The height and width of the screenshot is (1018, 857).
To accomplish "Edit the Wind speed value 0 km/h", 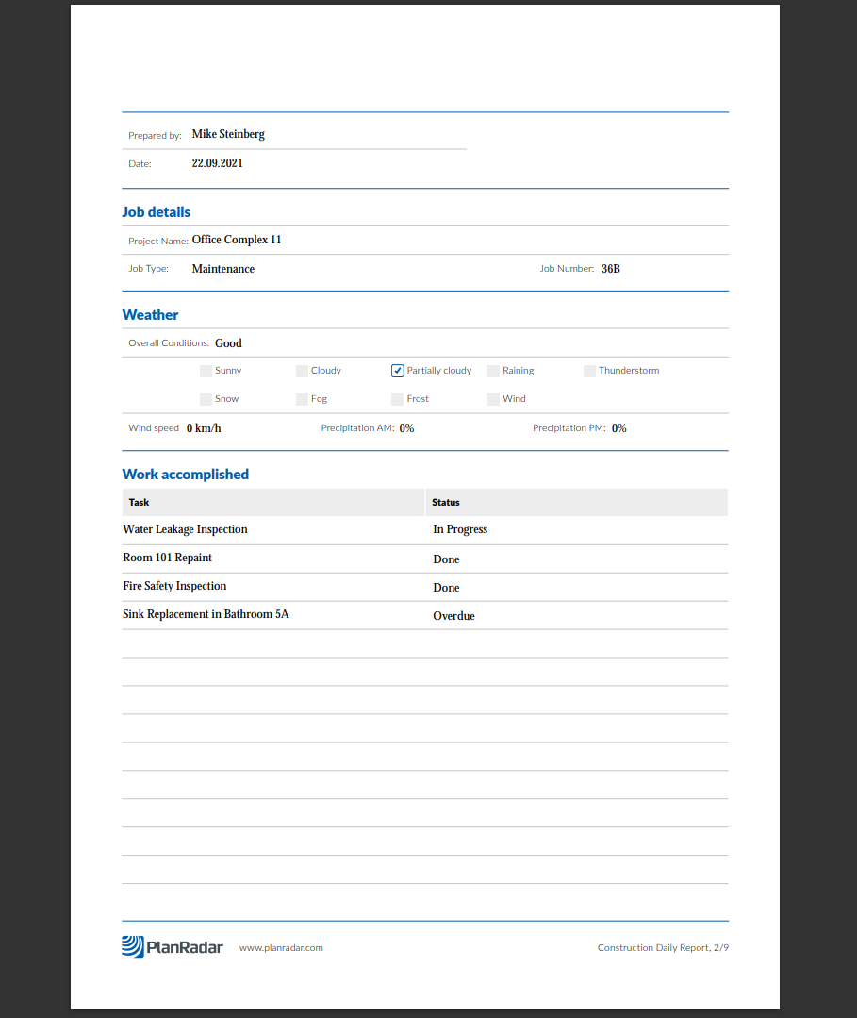I will (204, 428).
